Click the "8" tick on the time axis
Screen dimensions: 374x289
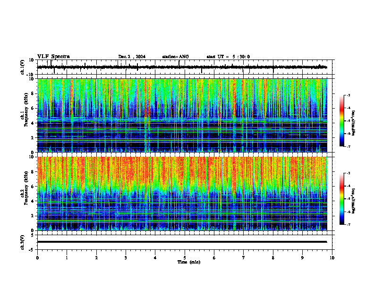coord(273,258)
